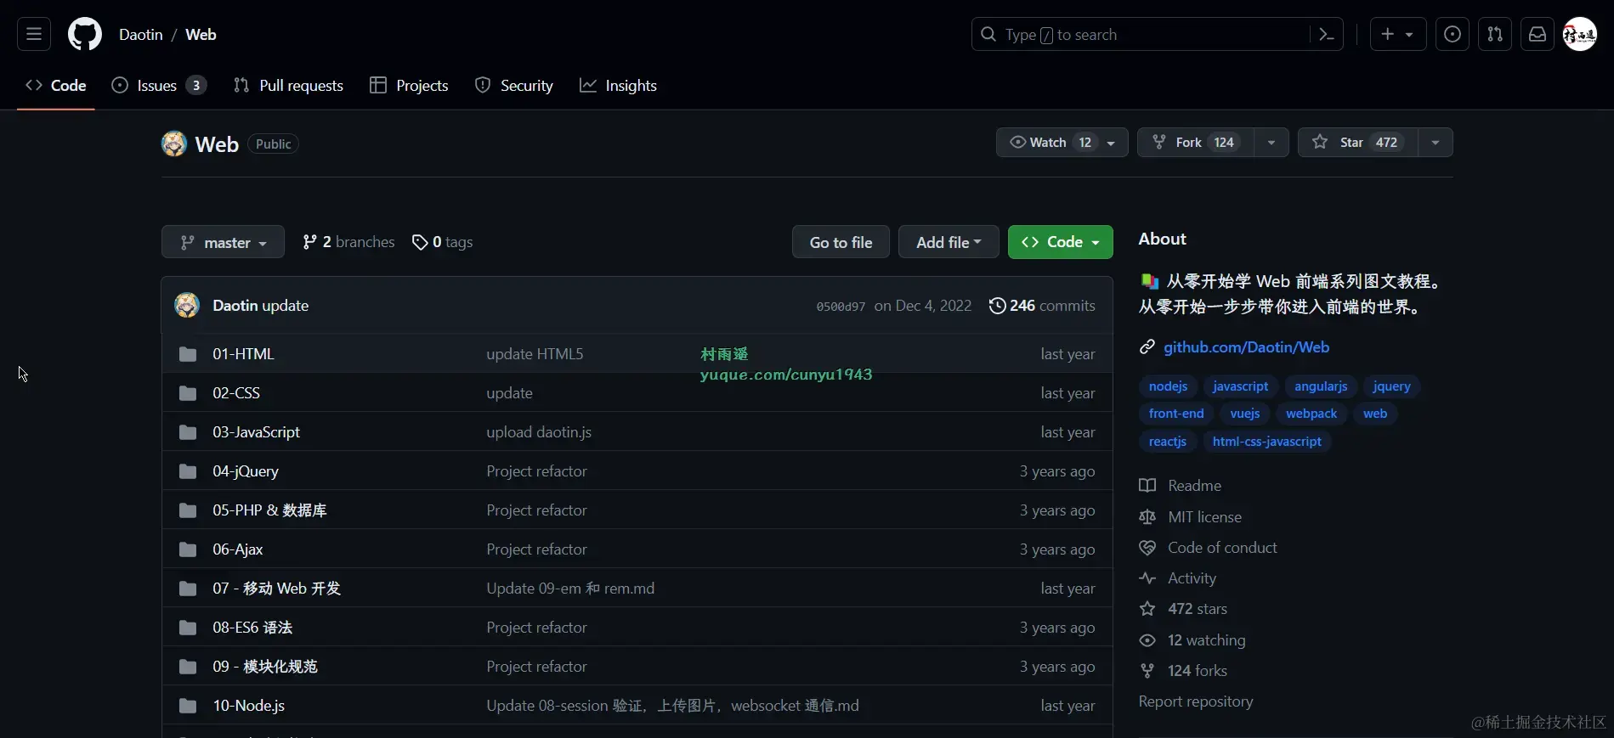1614x738 pixels.
Task: Click the Daotin avatar beside Web title
Action: [174, 144]
